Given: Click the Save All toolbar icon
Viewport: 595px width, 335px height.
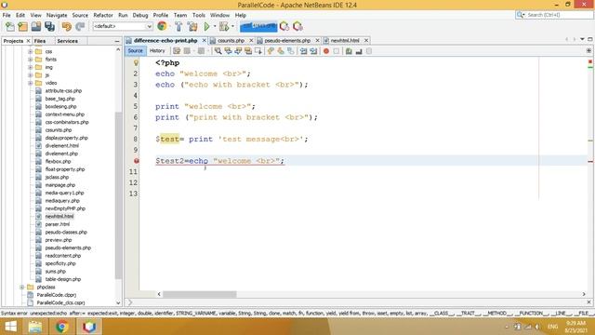Looking at the screenshot, I should [49, 26].
